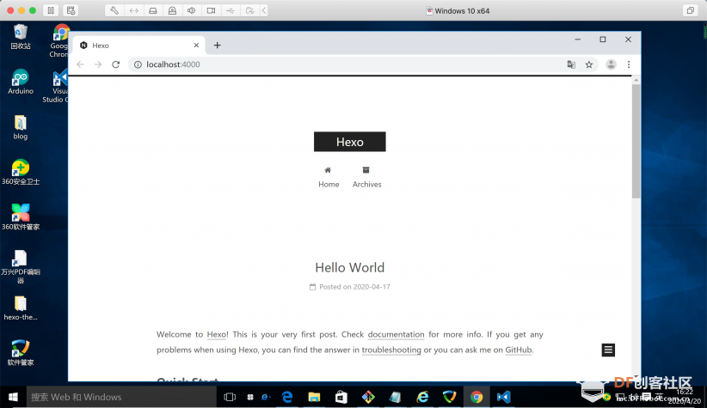Toggle the sidebar hamburger button
This screenshot has height=408, width=707.
click(608, 350)
